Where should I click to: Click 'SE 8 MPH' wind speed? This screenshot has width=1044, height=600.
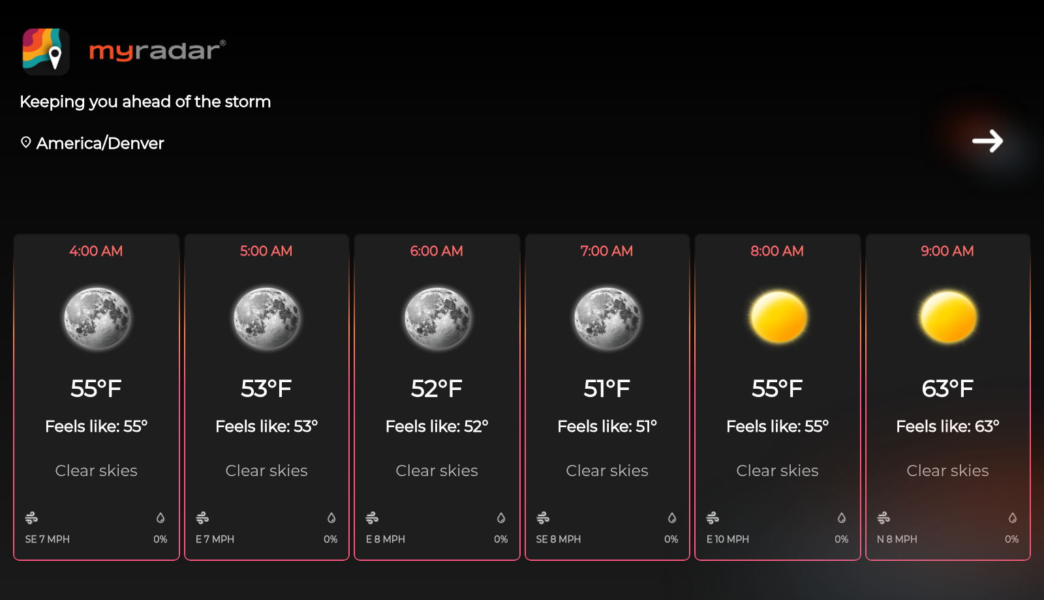coord(559,539)
